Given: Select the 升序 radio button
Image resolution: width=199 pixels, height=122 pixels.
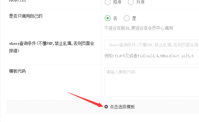Looking at the screenshot, I should 130,2.
